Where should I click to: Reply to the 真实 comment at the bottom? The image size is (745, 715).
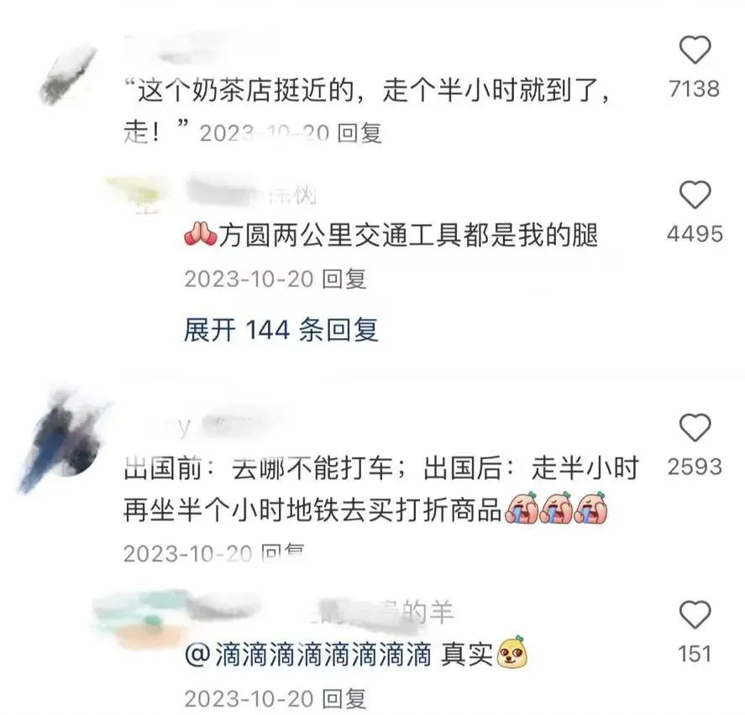344,699
